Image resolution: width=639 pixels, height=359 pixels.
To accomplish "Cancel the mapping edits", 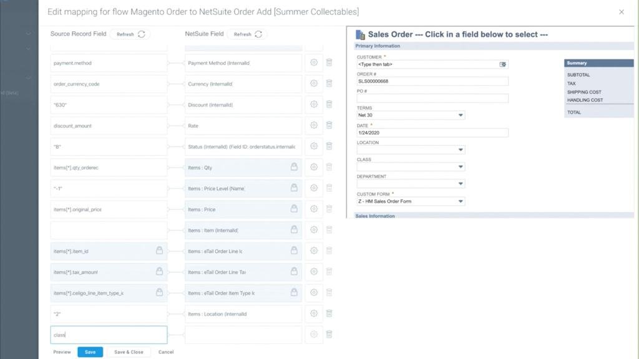I will [x=166, y=352].
